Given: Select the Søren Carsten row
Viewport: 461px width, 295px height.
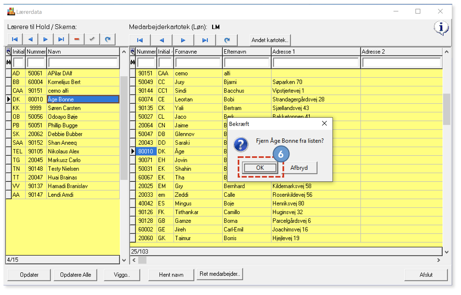Looking at the screenshot, I should click(x=63, y=108).
